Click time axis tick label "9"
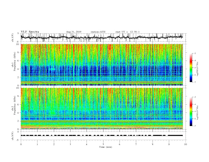 tap(169, 144)
